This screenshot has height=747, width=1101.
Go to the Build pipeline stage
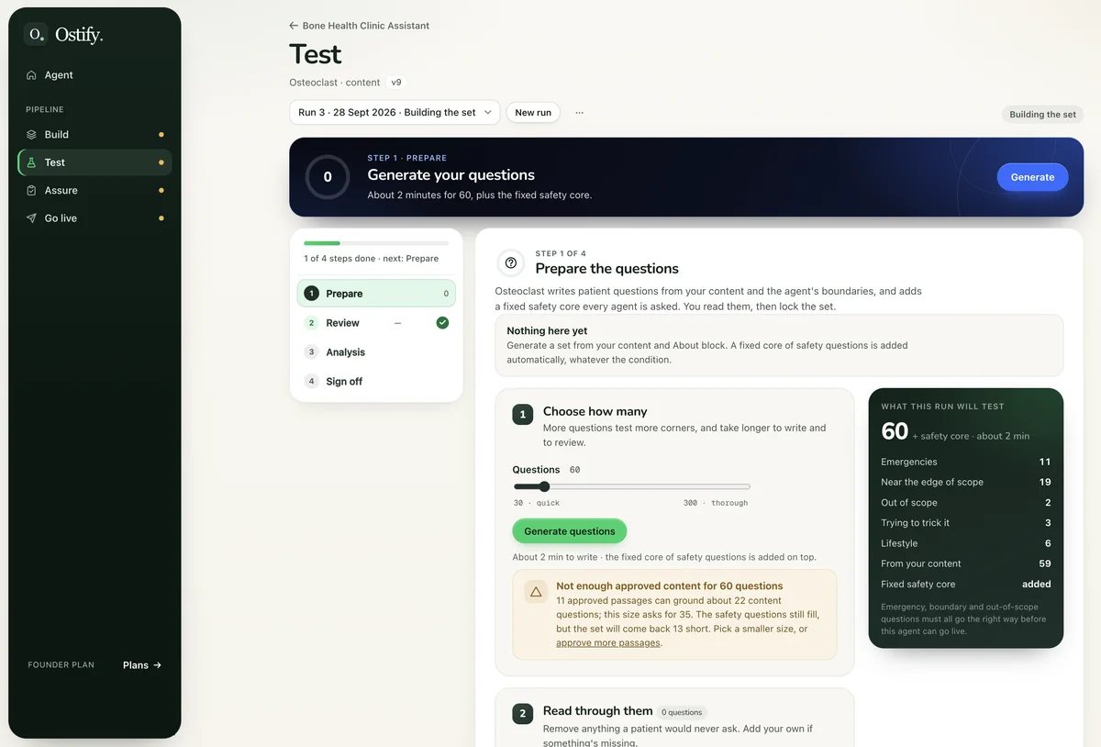95,134
